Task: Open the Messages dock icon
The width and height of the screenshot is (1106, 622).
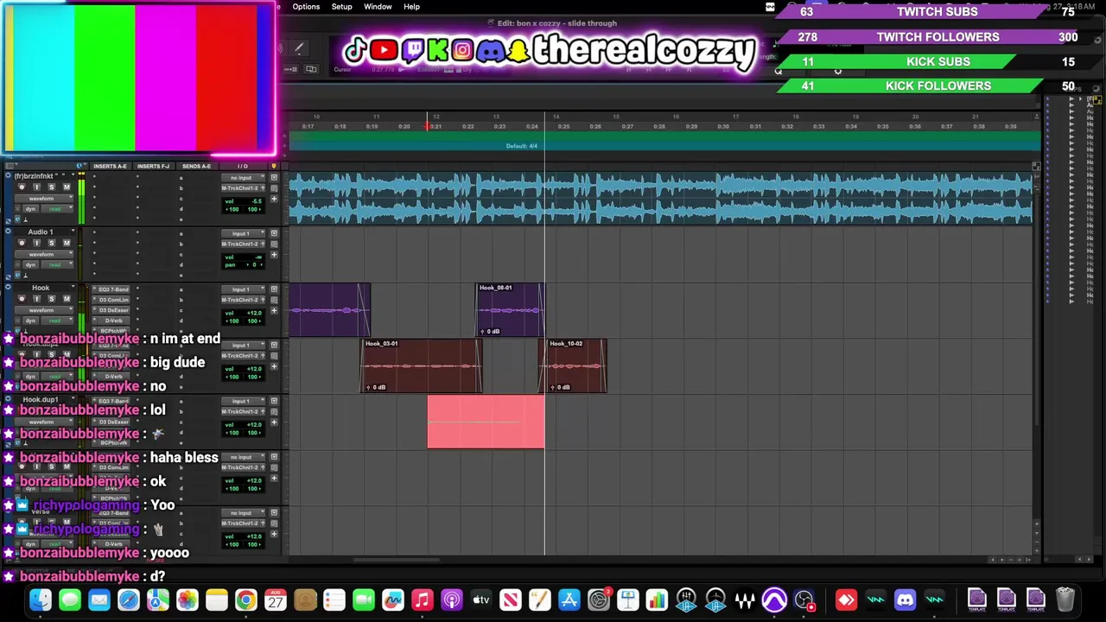Action: (70, 600)
